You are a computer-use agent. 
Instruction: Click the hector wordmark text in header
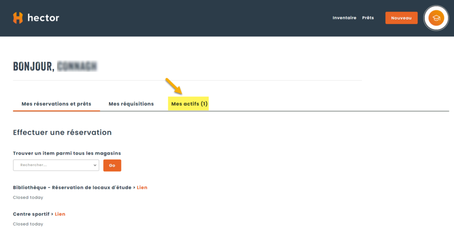click(x=43, y=18)
